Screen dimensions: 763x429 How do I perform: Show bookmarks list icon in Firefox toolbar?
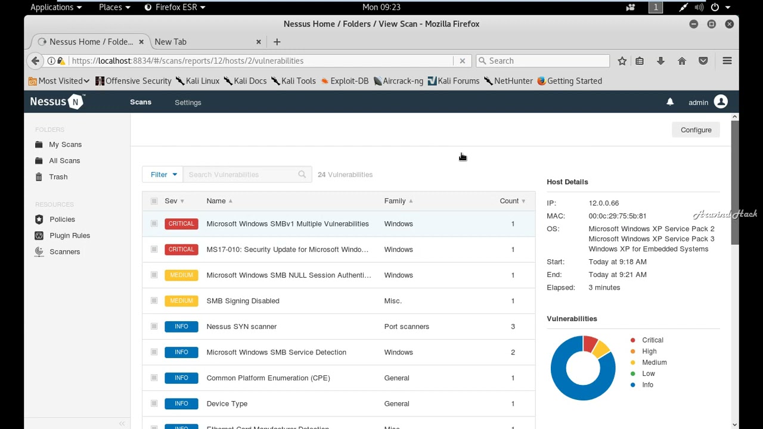(x=640, y=61)
